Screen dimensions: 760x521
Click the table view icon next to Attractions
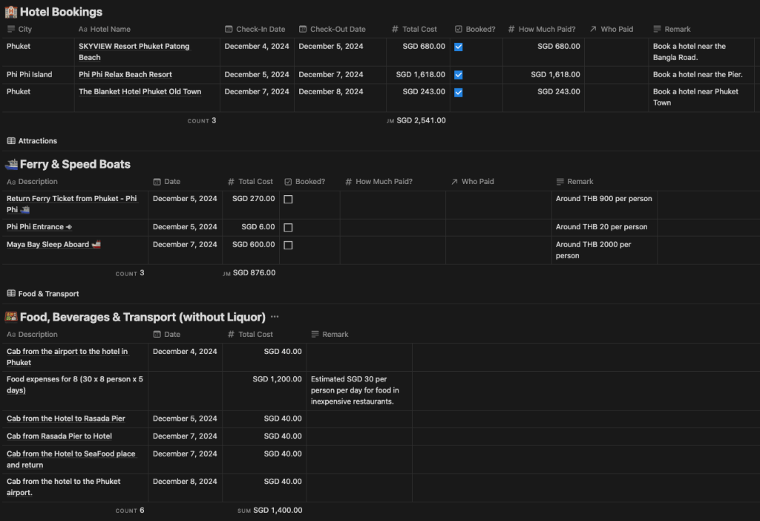pyautogui.click(x=11, y=141)
